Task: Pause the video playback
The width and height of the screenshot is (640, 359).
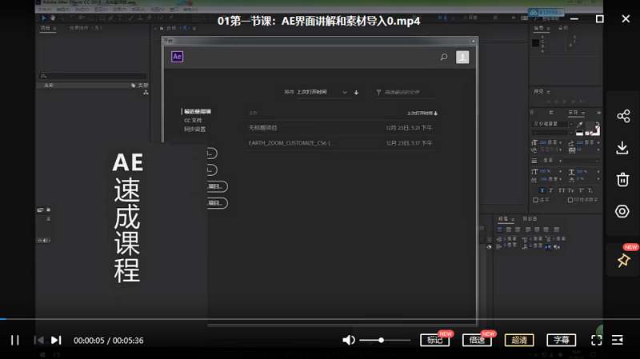Action: [14, 340]
